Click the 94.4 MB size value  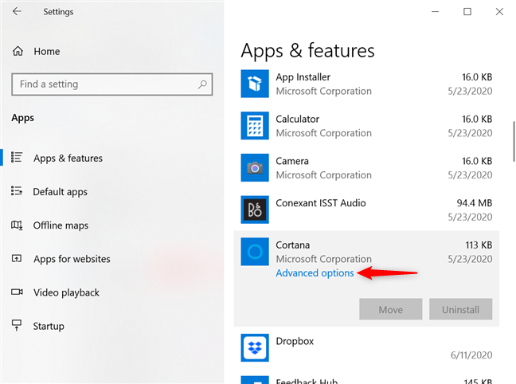pyautogui.click(x=475, y=203)
